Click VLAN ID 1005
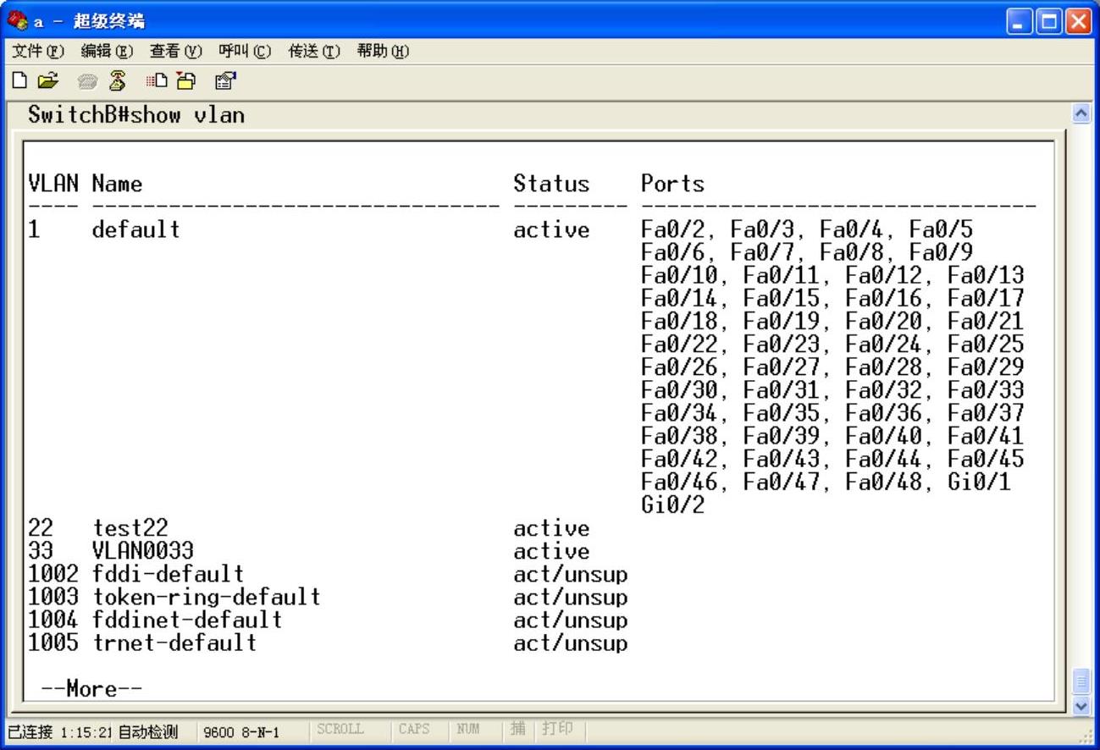The height and width of the screenshot is (750, 1100). 53,642
